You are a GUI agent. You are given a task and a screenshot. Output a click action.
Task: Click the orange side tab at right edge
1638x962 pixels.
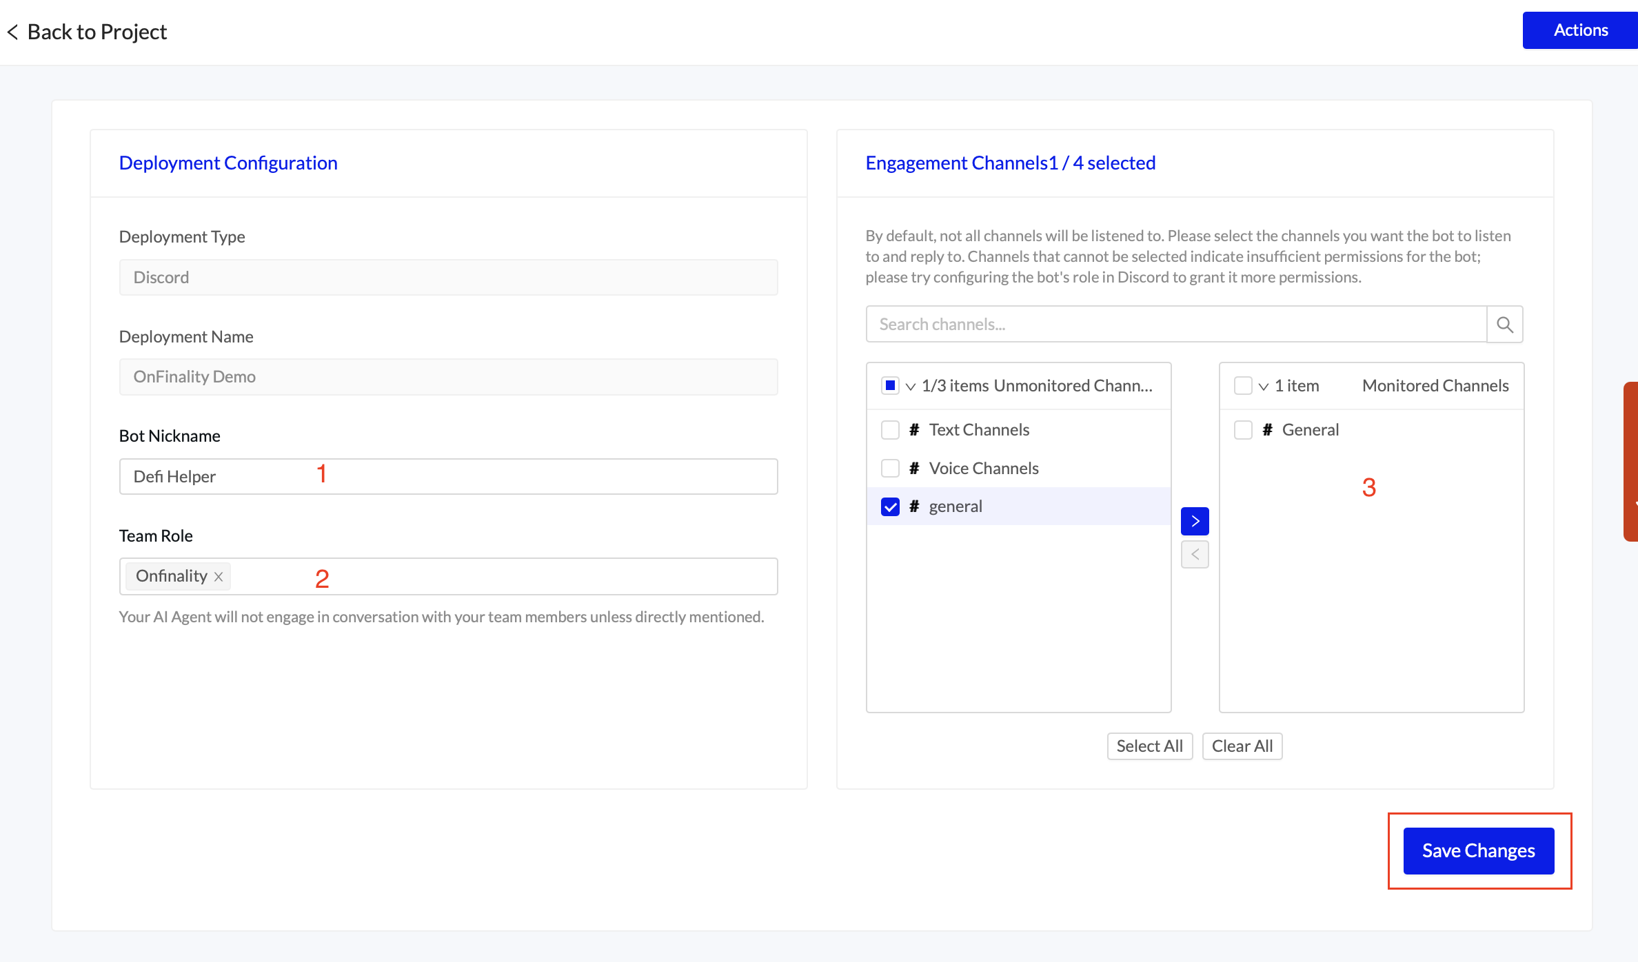[1630, 462]
